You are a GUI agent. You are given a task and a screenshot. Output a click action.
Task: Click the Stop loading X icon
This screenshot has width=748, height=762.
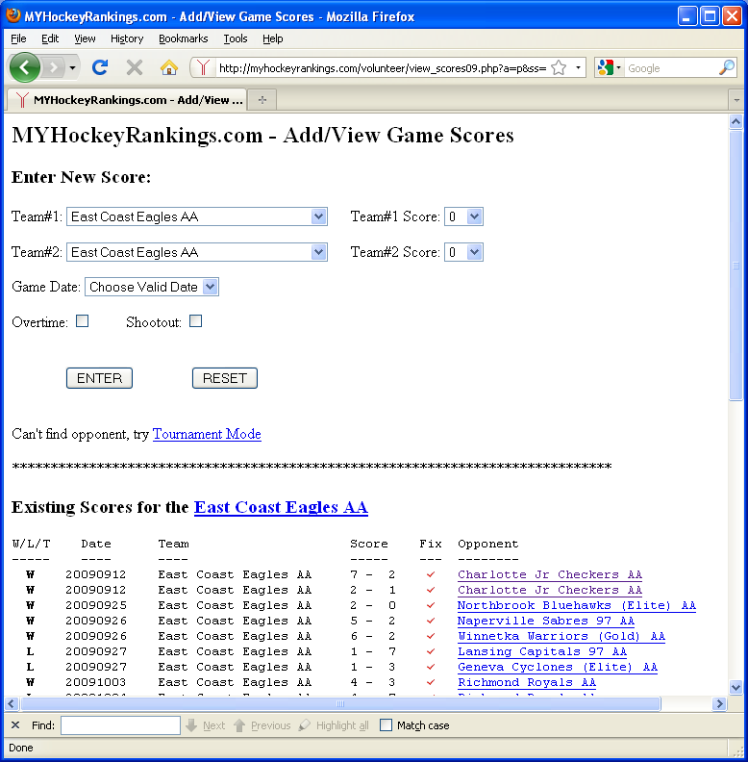coord(135,67)
